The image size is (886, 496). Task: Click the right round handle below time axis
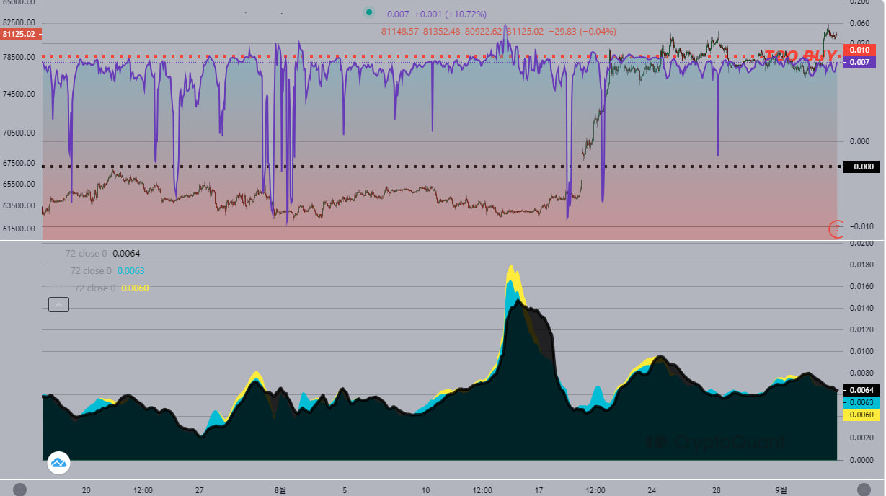pos(864,489)
